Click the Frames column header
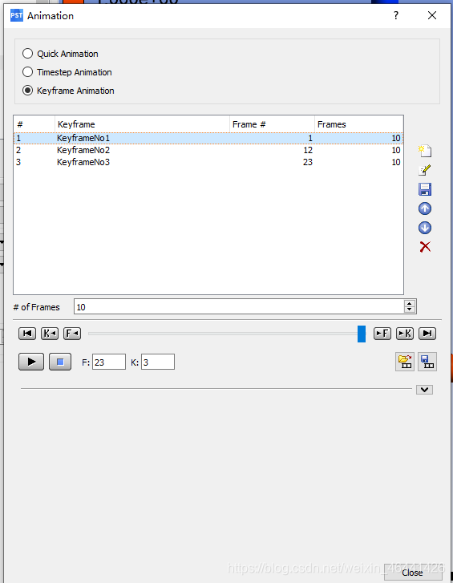The height and width of the screenshot is (583, 453). [x=358, y=124]
